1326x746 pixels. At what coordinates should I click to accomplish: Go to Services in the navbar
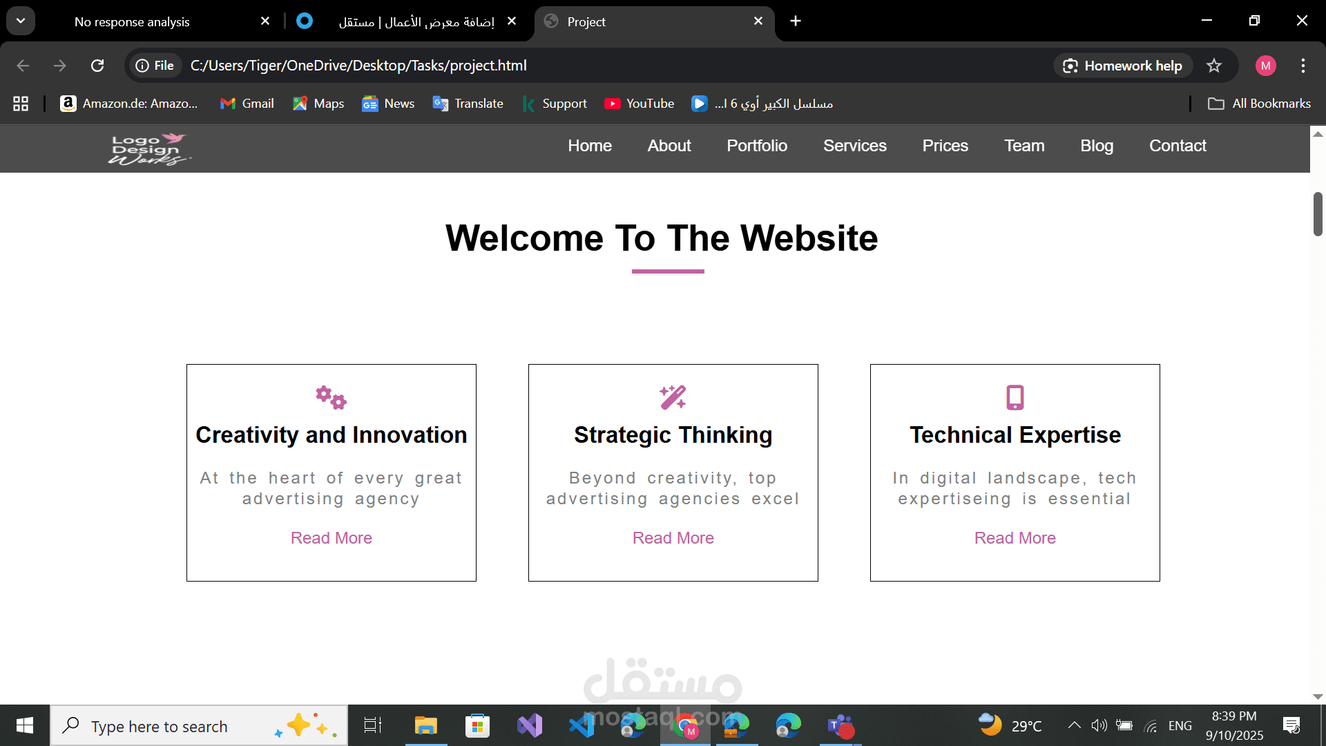[855, 146]
